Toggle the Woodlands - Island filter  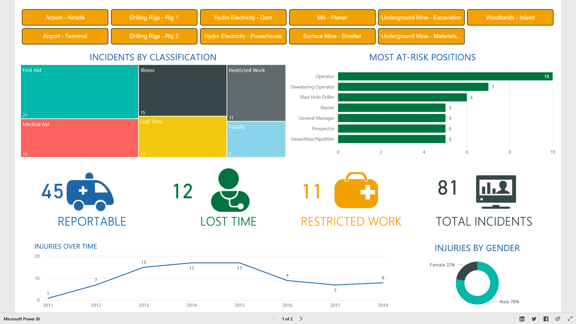(510, 17)
